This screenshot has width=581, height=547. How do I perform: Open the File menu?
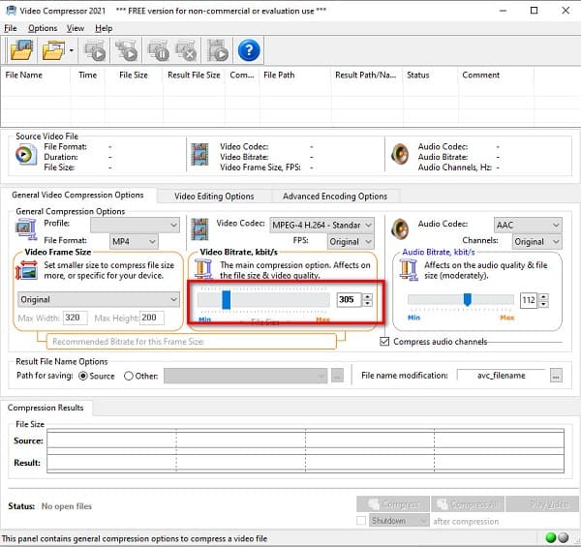click(x=11, y=28)
